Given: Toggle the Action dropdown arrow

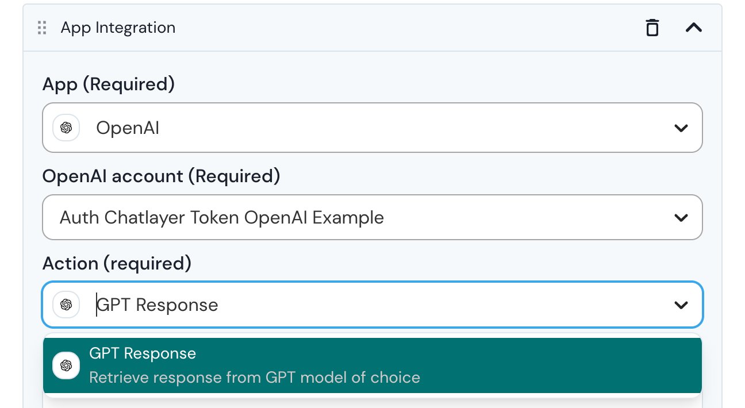Looking at the screenshot, I should coord(681,305).
